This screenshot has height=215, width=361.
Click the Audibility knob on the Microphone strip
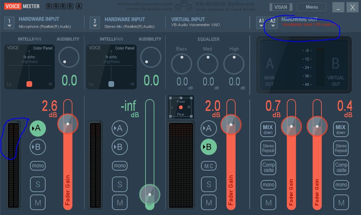coord(69,57)
